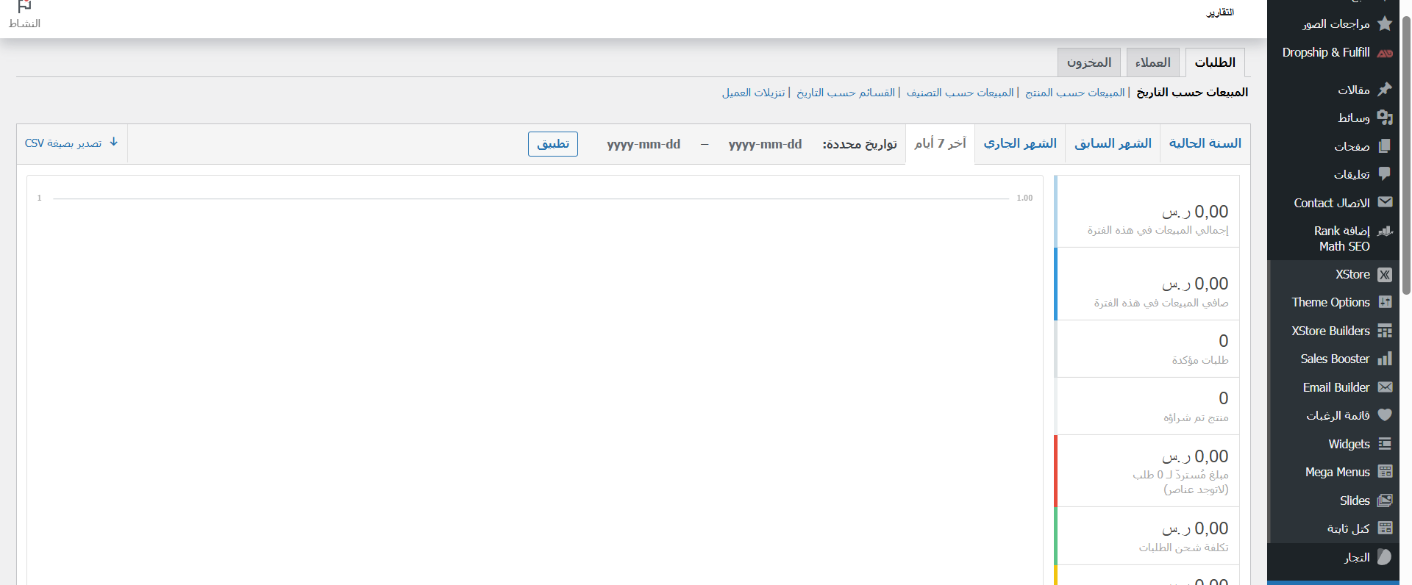The height and width of the screenshot is (585, 1412).
Task: Click the pushpin icon beside مقالات
Action: 1385,90
